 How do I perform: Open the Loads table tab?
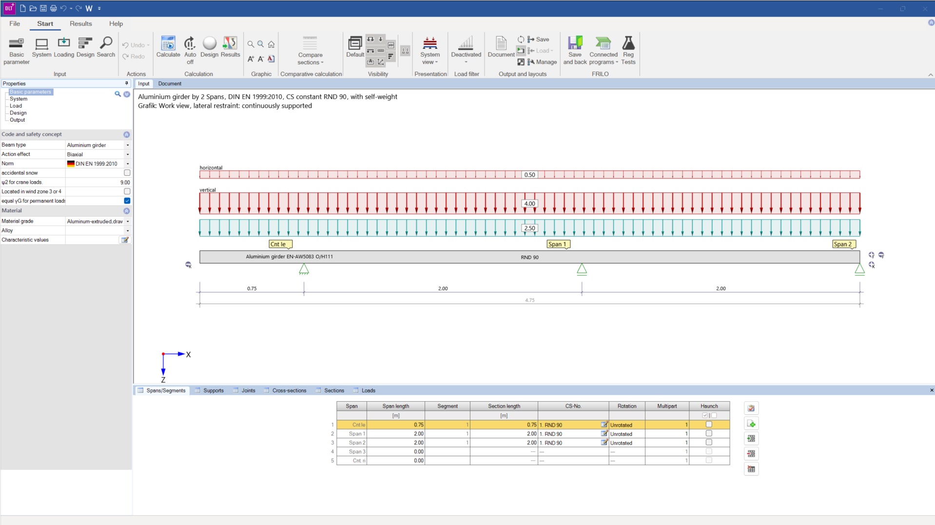[x=364, y=391]
